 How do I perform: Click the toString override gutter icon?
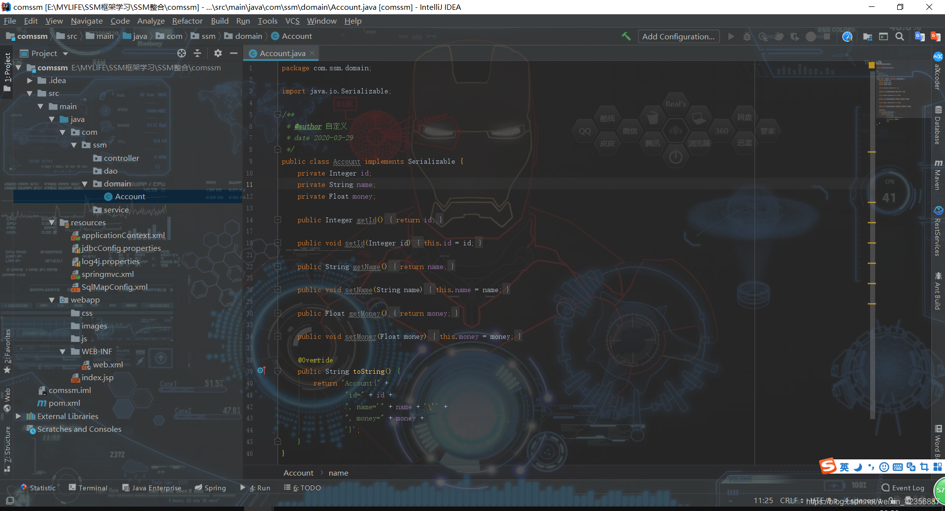[261, 370]
